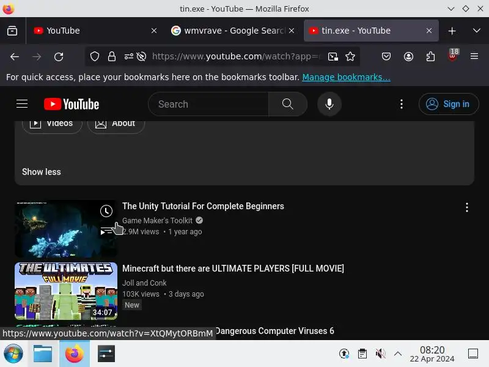Screen dimensions: 489x367
Task: Collapse description with Show less
Action: [x=42, y=172]
